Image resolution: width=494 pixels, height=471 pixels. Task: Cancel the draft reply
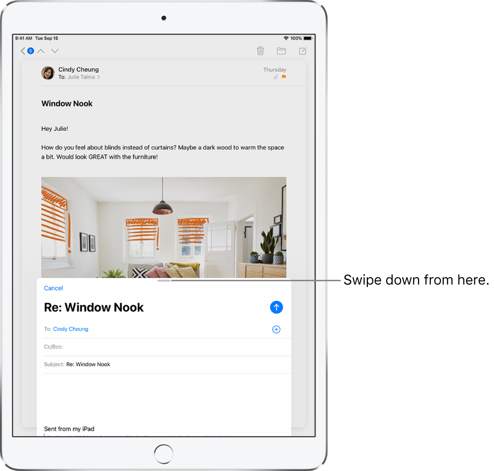pos(53,288)
